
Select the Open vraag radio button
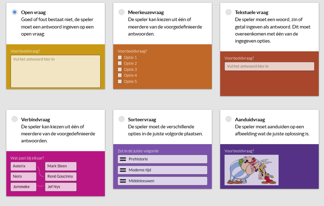tap(14, 12)
